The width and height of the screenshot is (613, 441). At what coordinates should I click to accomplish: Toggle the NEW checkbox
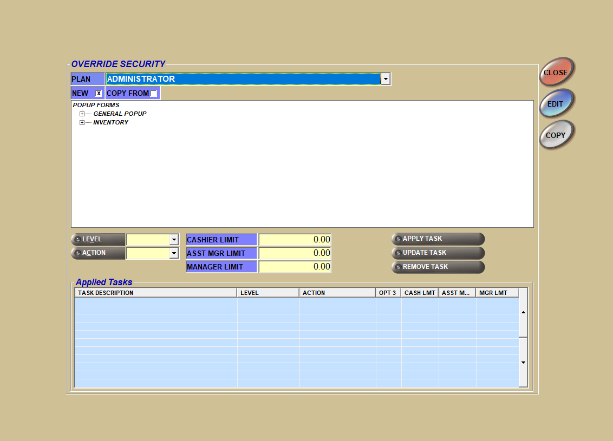pyautogui.click(x=99, y=93)
